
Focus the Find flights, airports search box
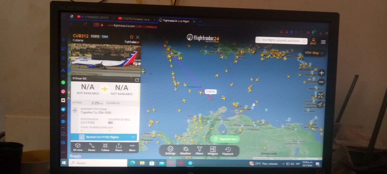point(281,40)
